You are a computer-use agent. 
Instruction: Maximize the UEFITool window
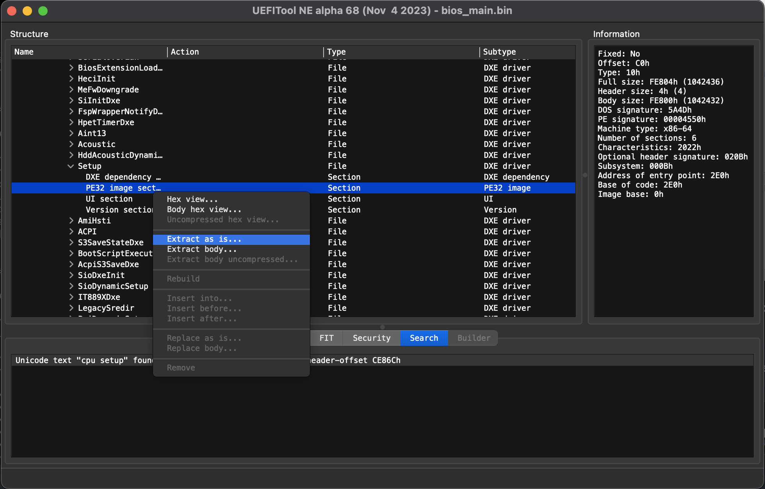click(43, 11)
